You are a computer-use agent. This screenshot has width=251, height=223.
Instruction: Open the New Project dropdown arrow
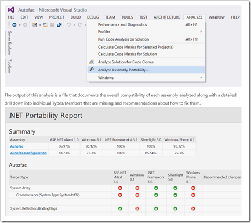(40, 25)
